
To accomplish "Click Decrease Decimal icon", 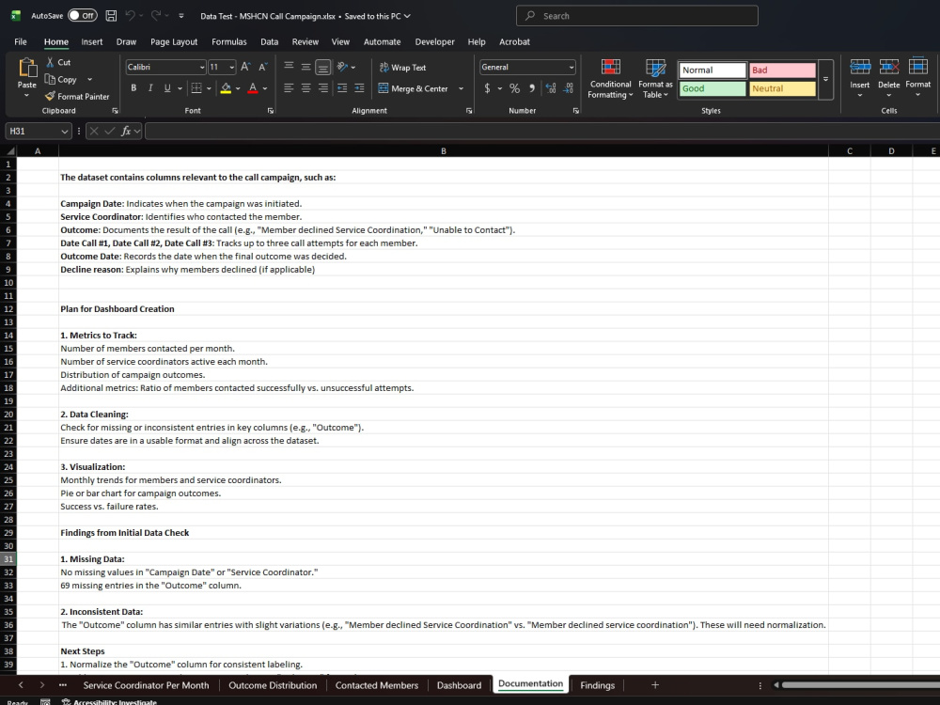I will (x=569, y=88).
